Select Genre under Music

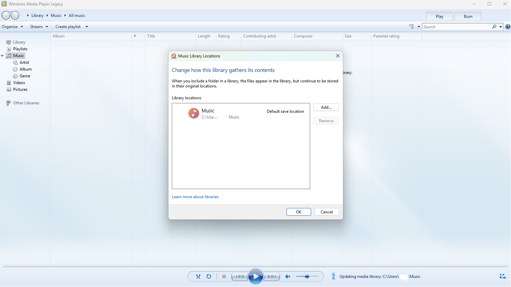pos(25,76)
